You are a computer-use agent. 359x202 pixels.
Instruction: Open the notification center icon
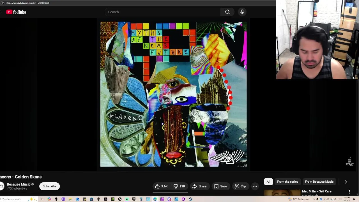pyautogui.click(x=354, y=199)
